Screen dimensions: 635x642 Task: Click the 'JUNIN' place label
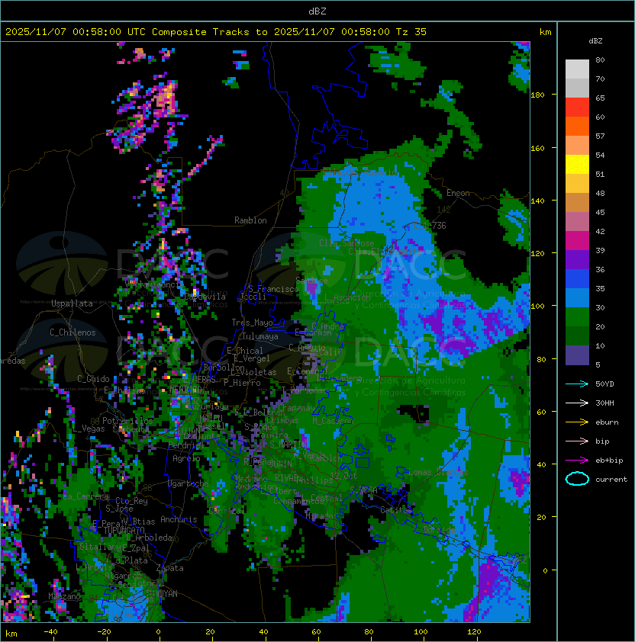pos(280,464)
